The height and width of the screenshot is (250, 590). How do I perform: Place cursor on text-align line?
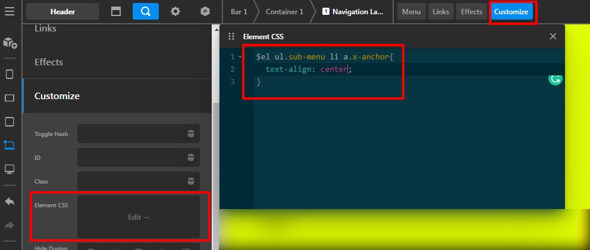[309, 69]
